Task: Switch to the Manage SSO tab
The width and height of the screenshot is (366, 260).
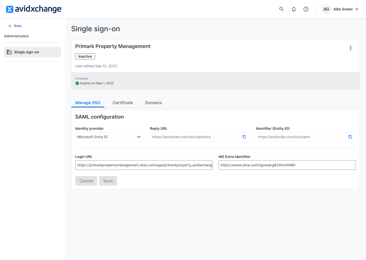Action: pyautogui.click(x=88, y=103)
